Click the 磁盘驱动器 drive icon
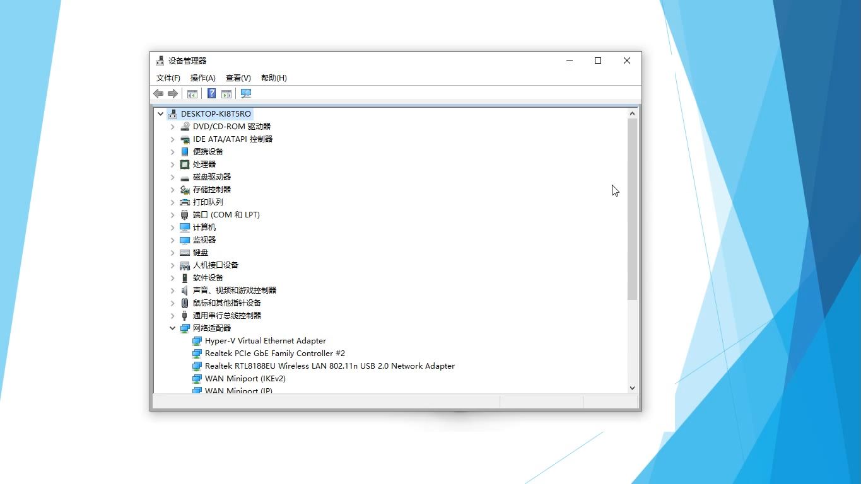Screen dimensions: 861x484 point(185,177)
